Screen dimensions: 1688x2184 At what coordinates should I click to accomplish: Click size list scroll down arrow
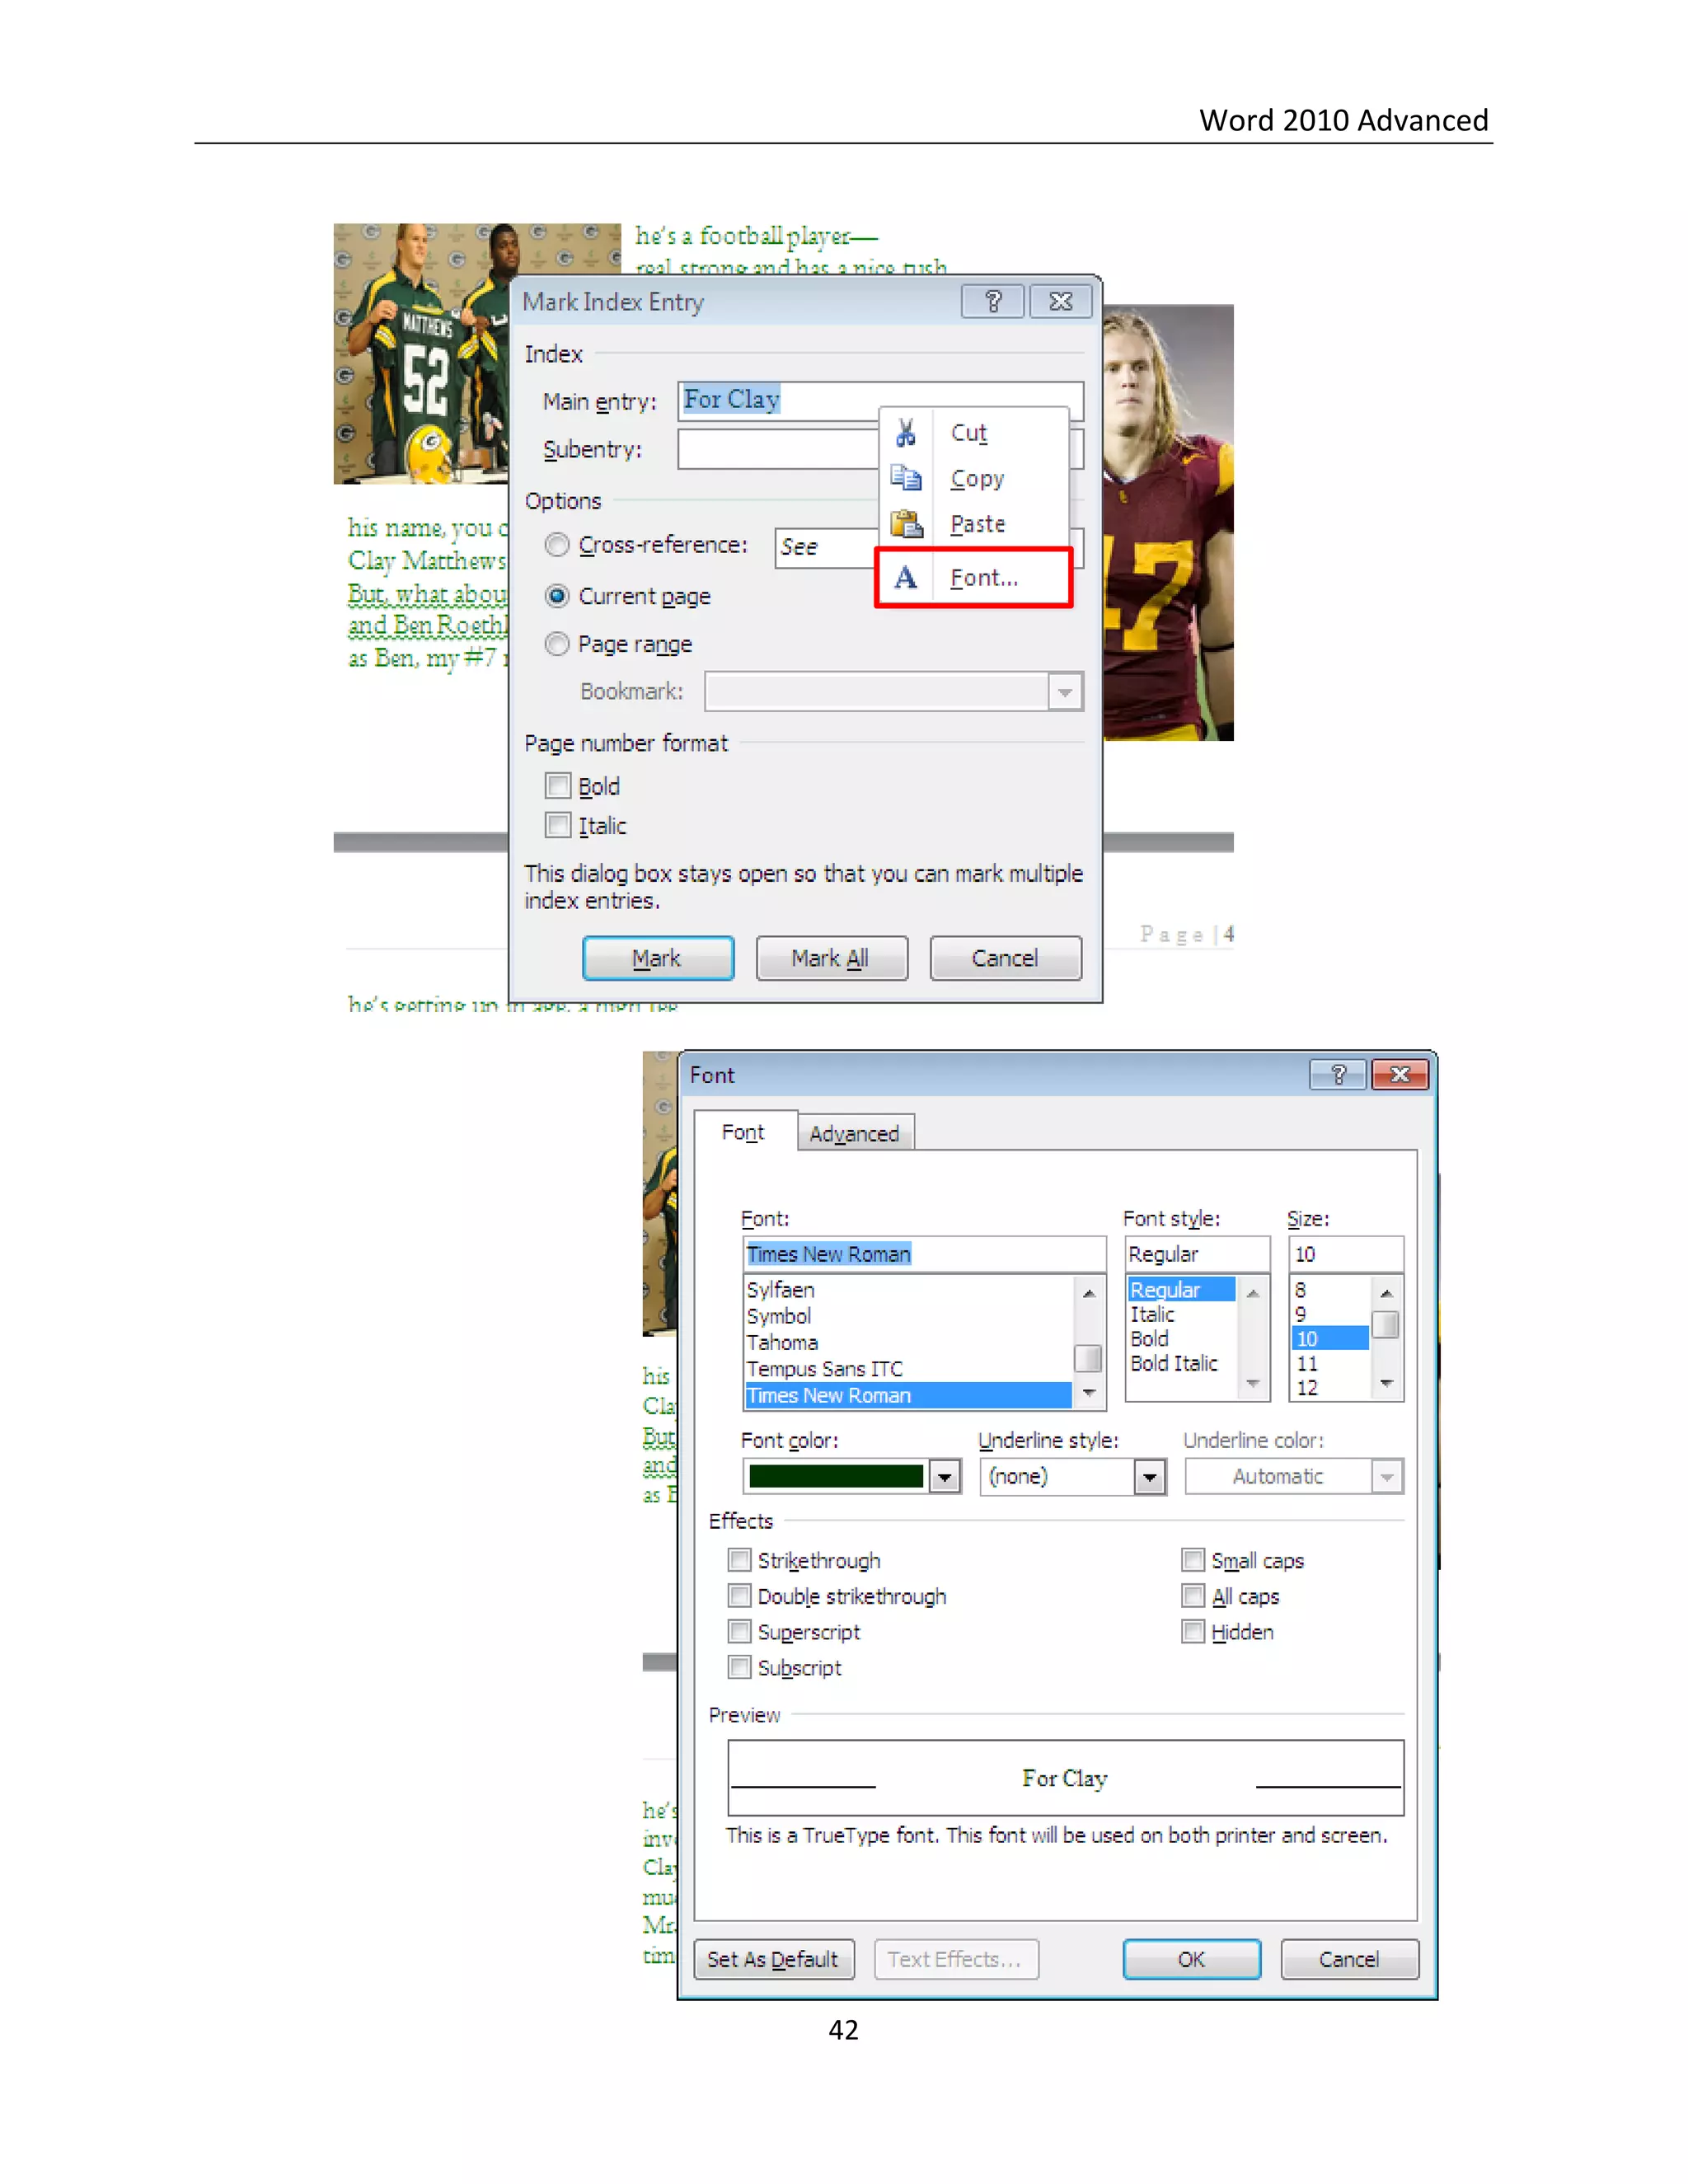[x=1386, y=1384]
